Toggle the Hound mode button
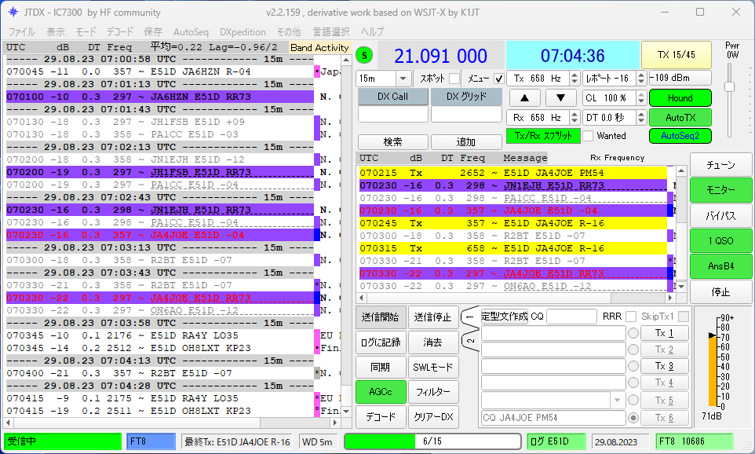 [x=680, y=98]
